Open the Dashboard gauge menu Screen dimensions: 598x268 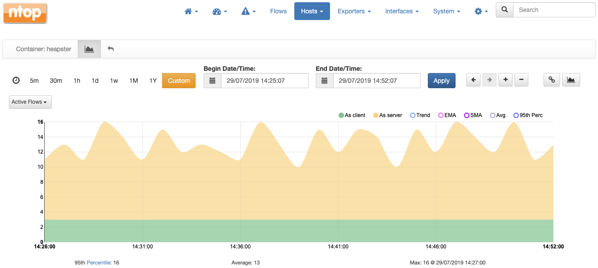coord(220,11)
